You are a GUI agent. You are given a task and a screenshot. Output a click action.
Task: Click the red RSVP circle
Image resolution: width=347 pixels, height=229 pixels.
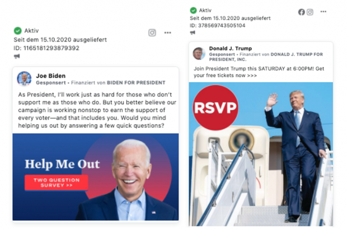215,108
